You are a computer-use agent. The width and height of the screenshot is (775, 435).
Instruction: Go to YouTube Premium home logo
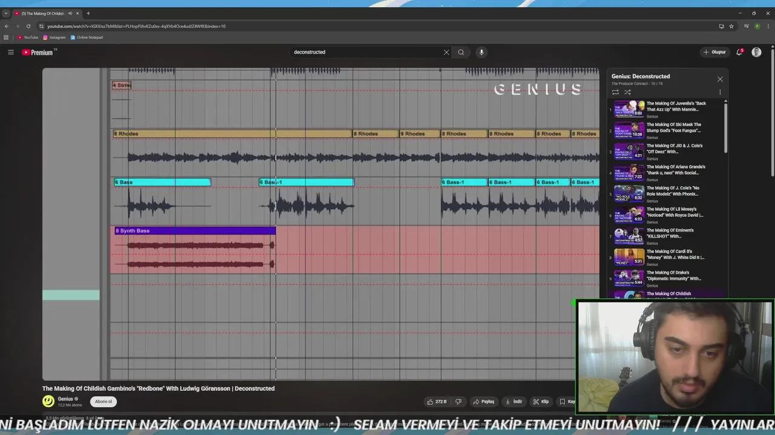pyautogui.click(x=38, y=53)
